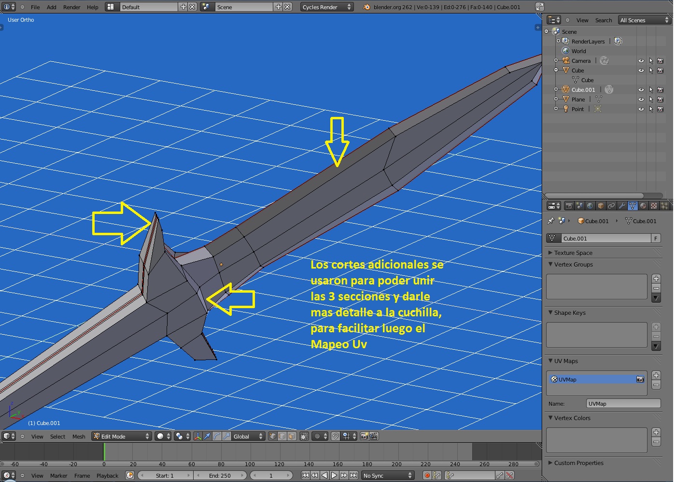The width and height of the screenshot is (676, 482).
Task: Click the 3D manipulator axes toggle icon
Action: [197, 436]
